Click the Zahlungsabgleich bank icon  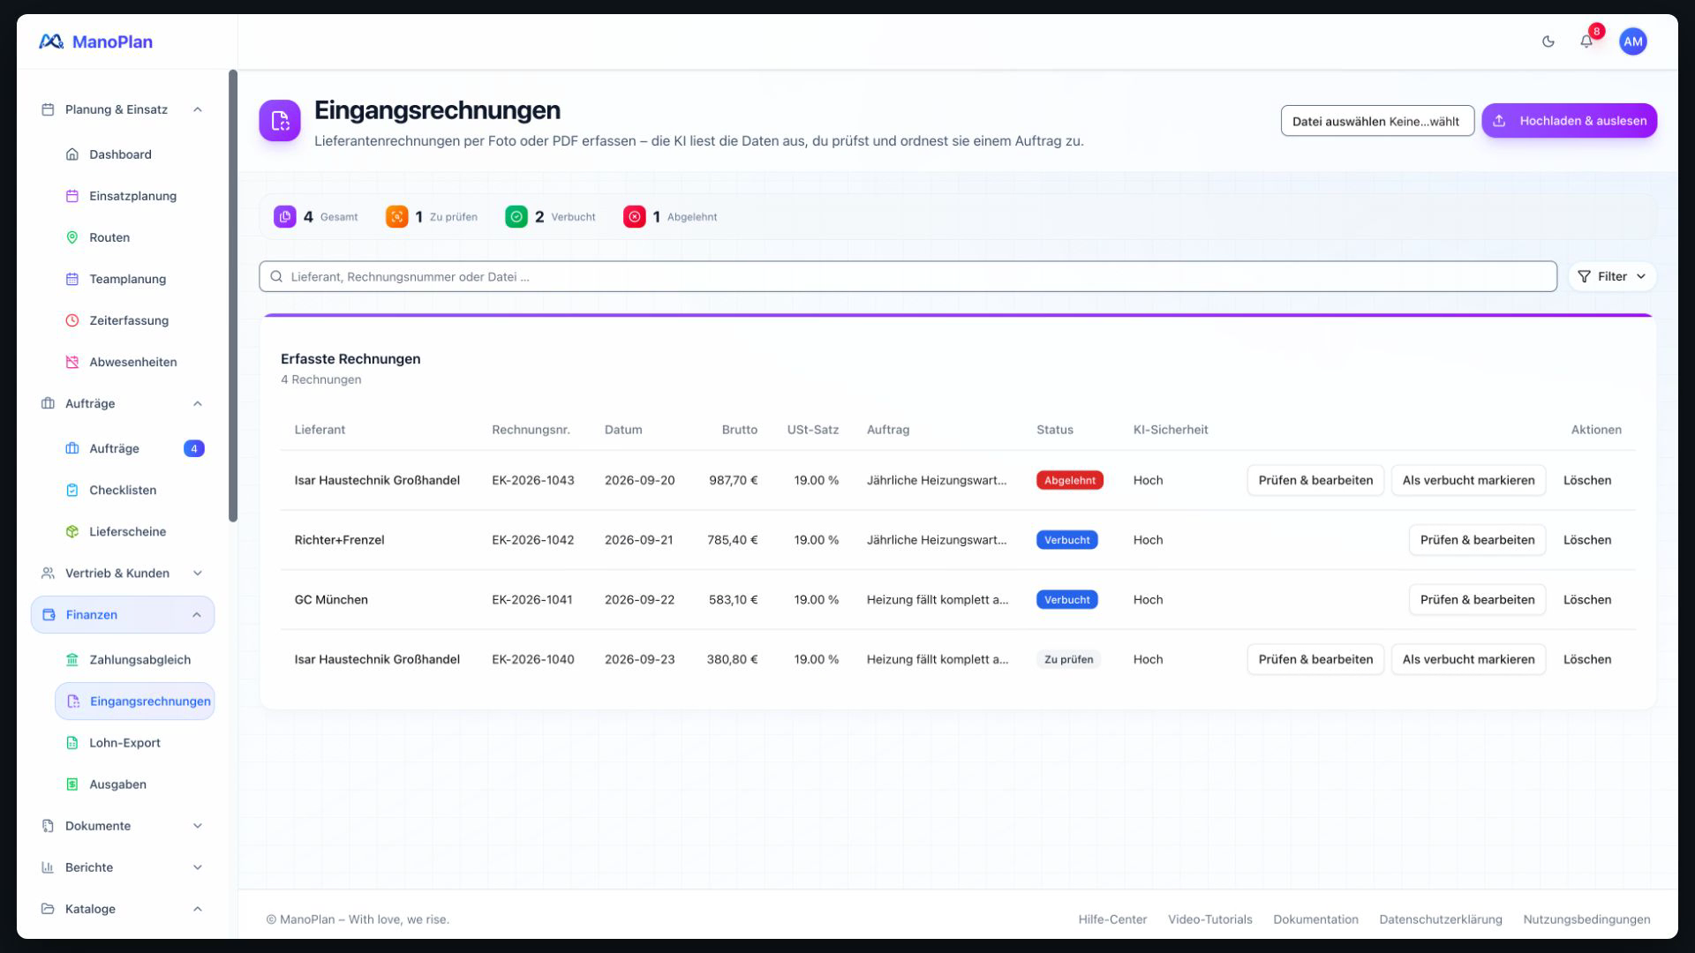click(72, 659)
